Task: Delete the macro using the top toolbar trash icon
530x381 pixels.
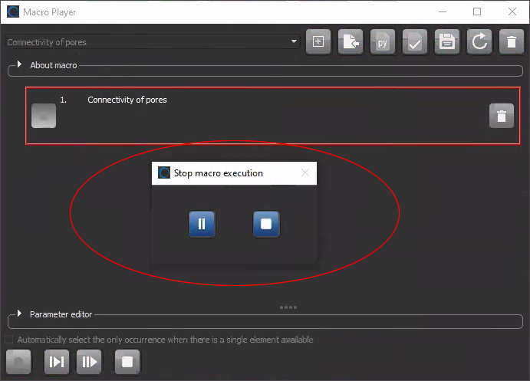Action: pos(511,43)
